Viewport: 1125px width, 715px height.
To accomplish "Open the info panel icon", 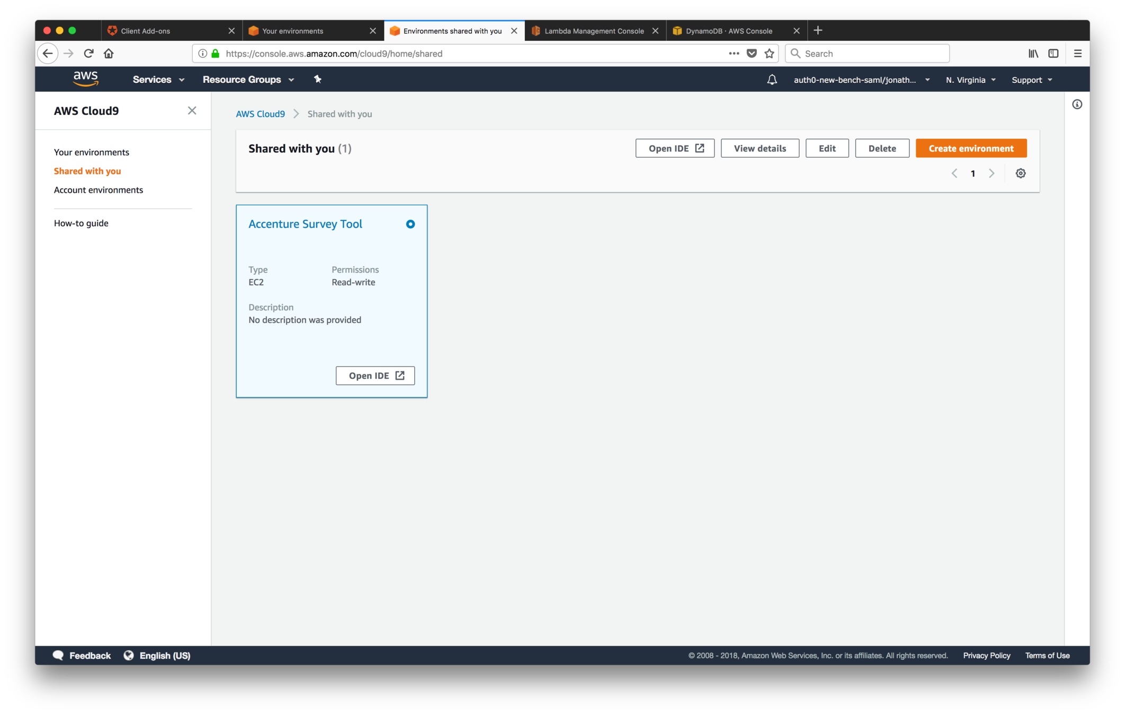I will tap(1077, 104).
